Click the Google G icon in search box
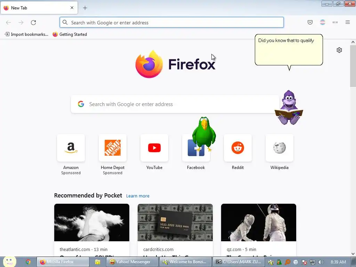This screenshot has height=267, width=356. [81, 104]
